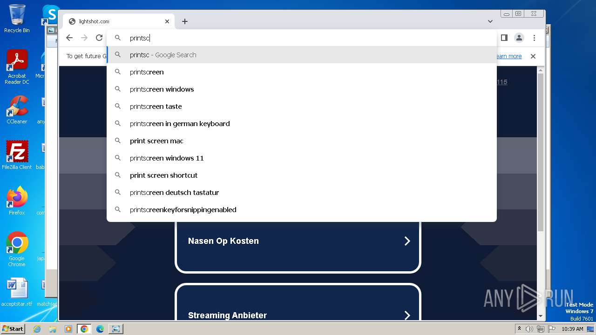The image size is (596, 335).
Task: Click the volume speaker tray icon
Action: tap(529, 329)
